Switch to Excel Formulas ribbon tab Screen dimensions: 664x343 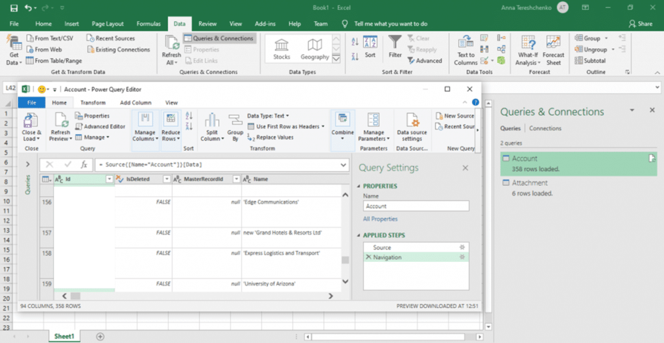click(x=148, y=24)
